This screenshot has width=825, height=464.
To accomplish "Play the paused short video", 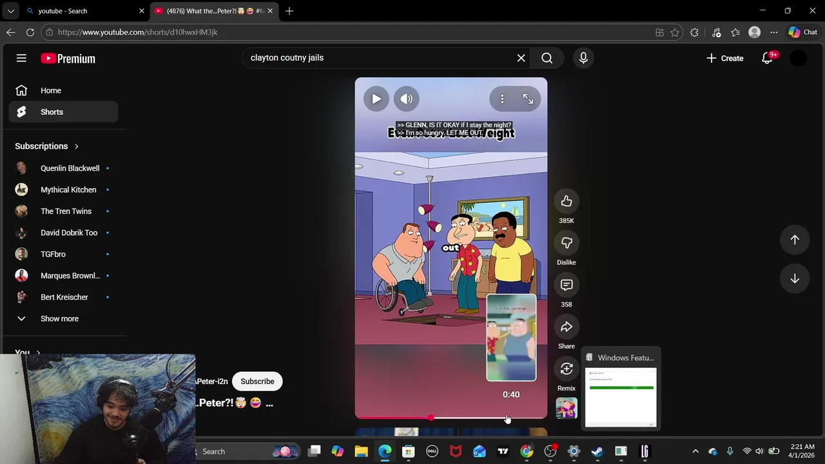I will (376, 99).
